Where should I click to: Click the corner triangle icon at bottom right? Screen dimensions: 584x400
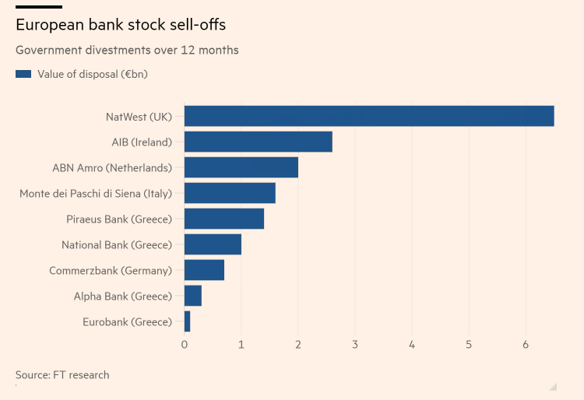(x=553, y=386)
